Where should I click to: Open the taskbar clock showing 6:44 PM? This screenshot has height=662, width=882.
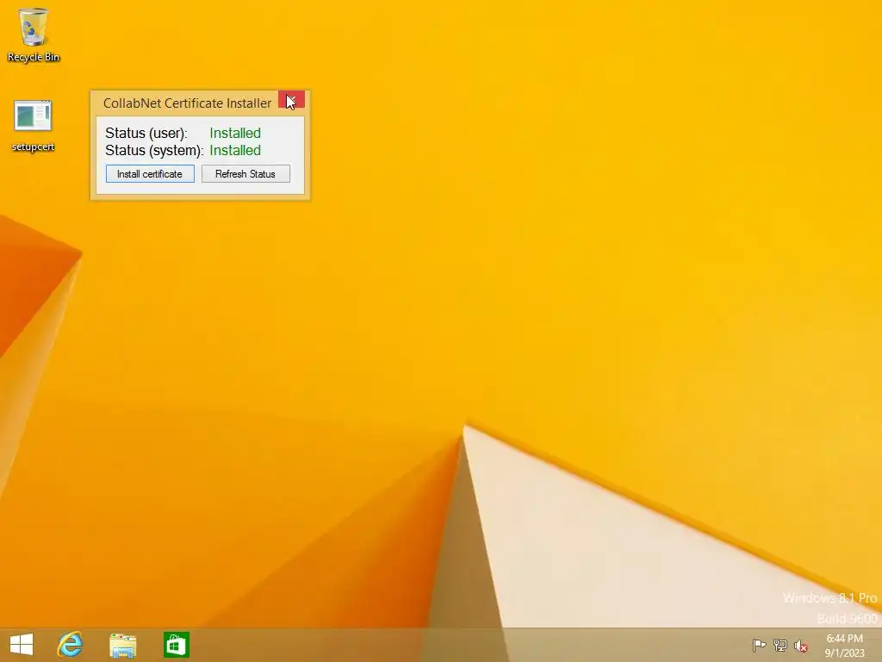coord(844,646)
